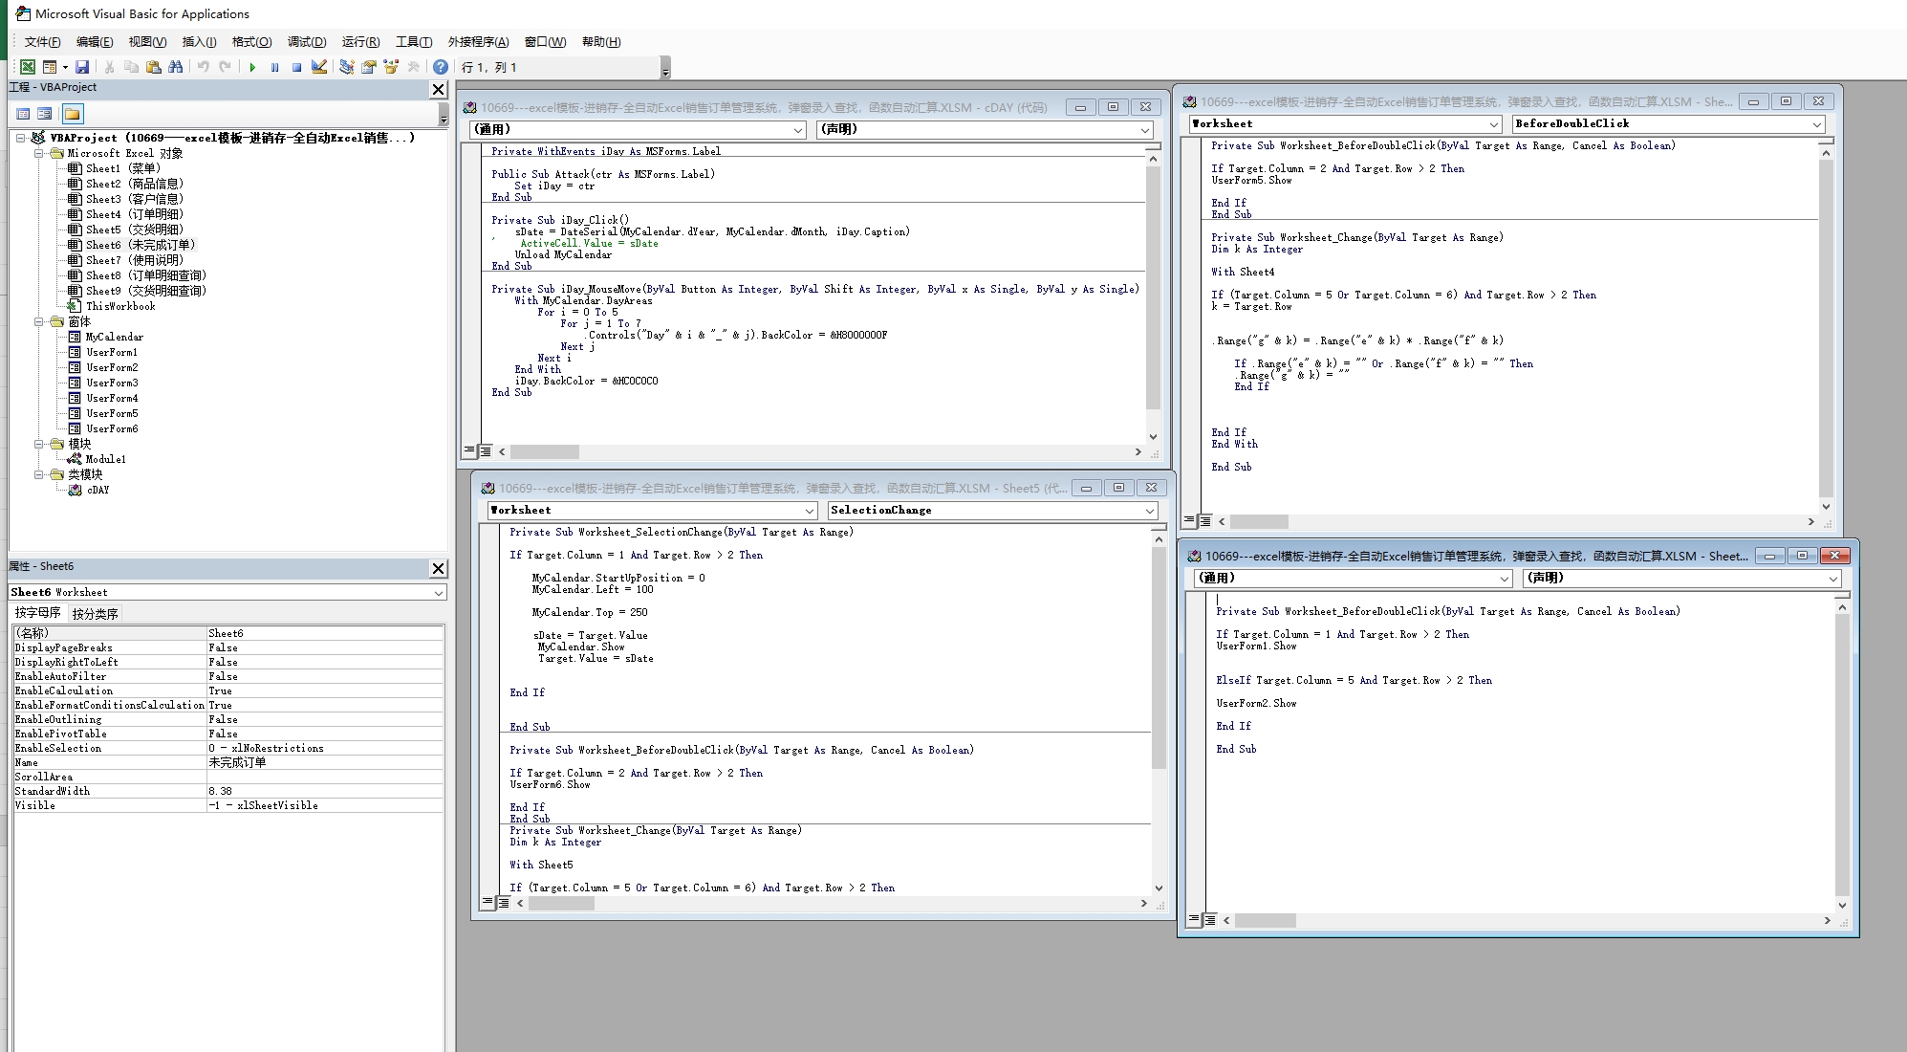Enable Procedure View in the BeforeDoubleClick window

click(1189, 520)
